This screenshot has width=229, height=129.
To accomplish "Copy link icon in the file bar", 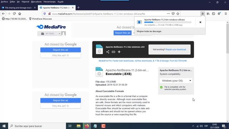I will (113, 52).
